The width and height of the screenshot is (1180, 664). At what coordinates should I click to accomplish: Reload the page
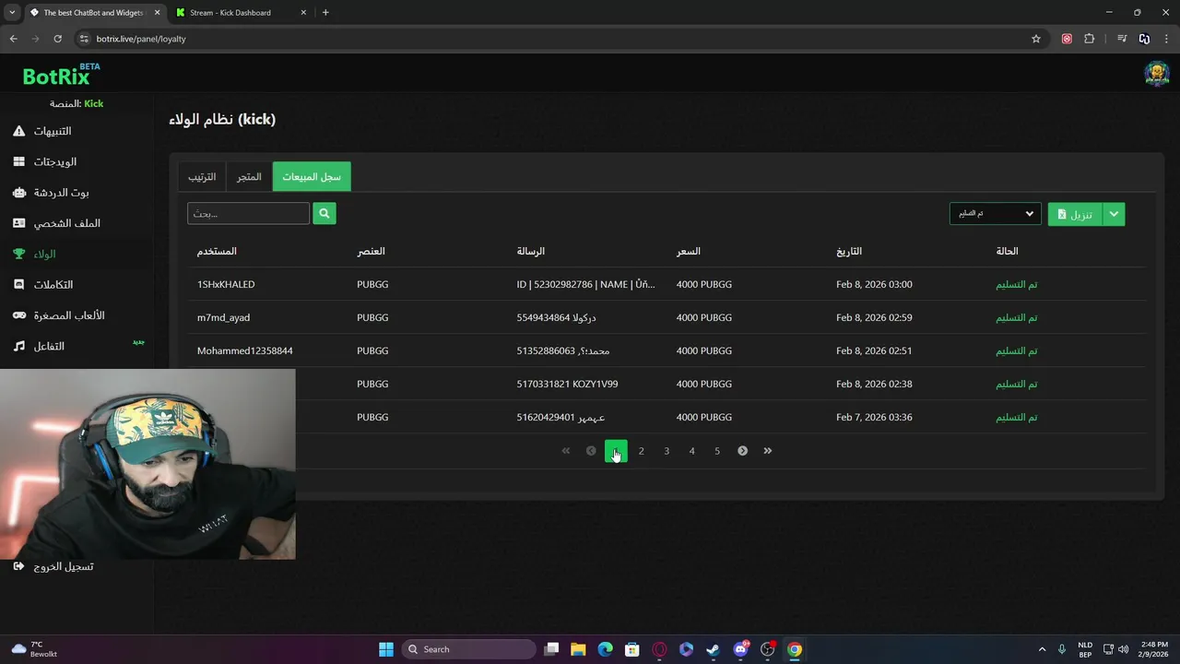(57, 39)
